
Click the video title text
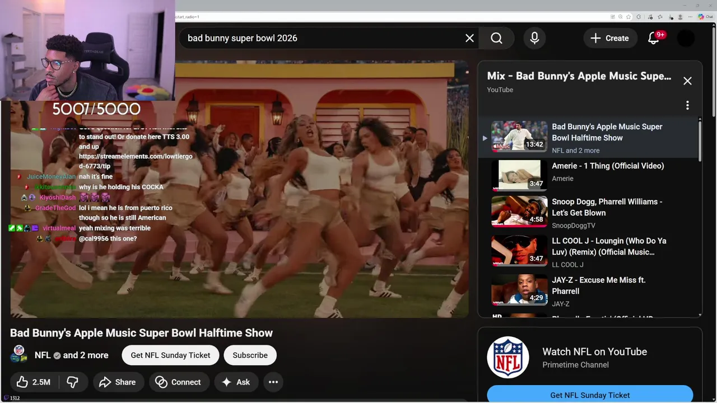click(141, 333)
